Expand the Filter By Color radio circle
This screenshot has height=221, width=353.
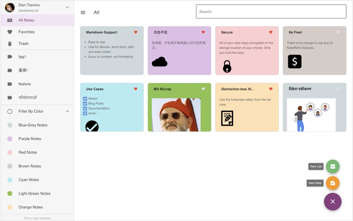coord(10,111)
